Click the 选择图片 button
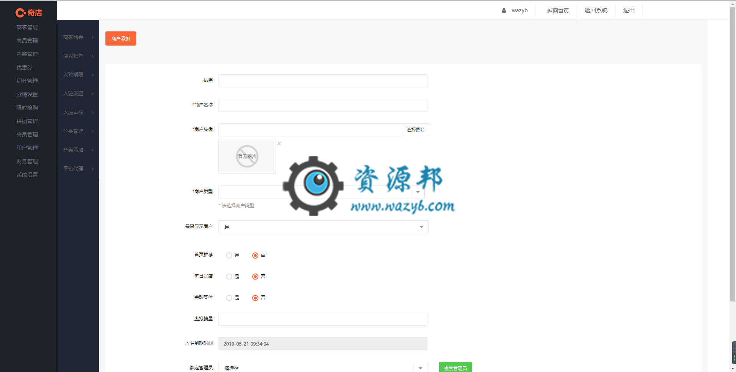The width and height of the screenshot is (736, 372). coord(416,130)
